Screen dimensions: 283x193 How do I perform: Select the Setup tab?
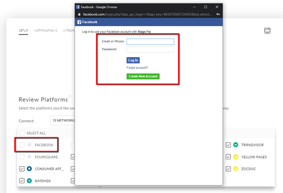(23, 31)
